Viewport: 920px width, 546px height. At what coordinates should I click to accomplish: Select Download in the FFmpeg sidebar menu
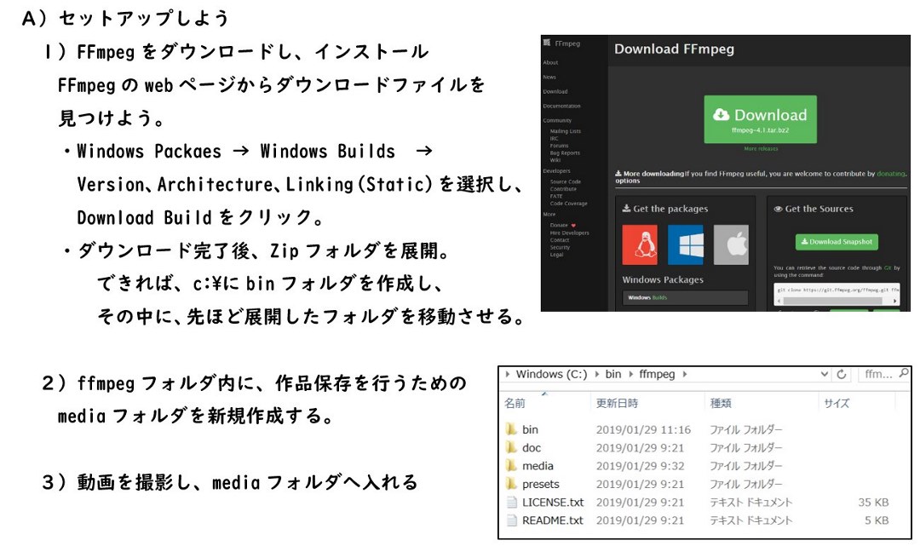coord(556,91)
